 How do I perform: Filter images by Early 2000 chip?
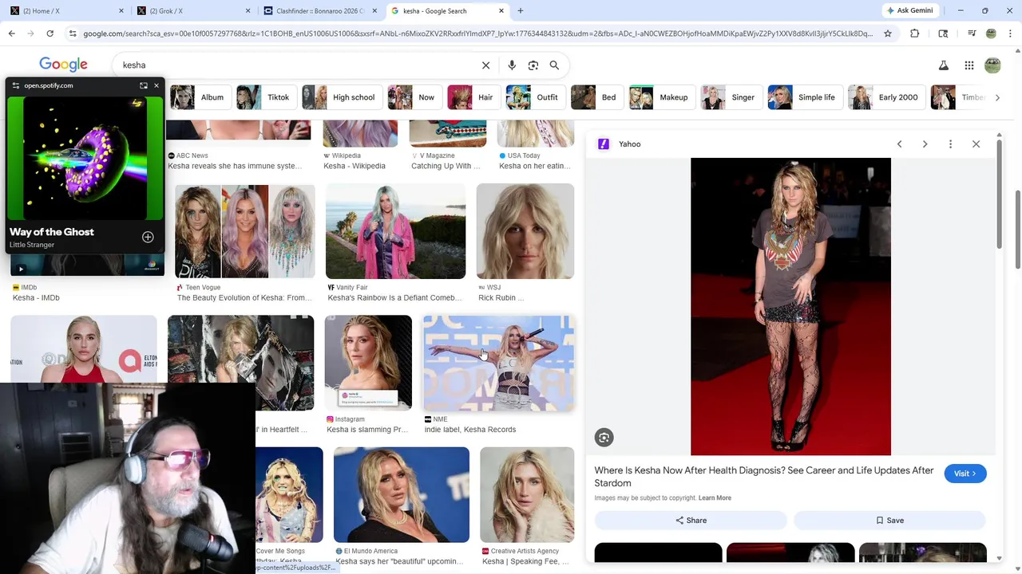tap(887, 97)
